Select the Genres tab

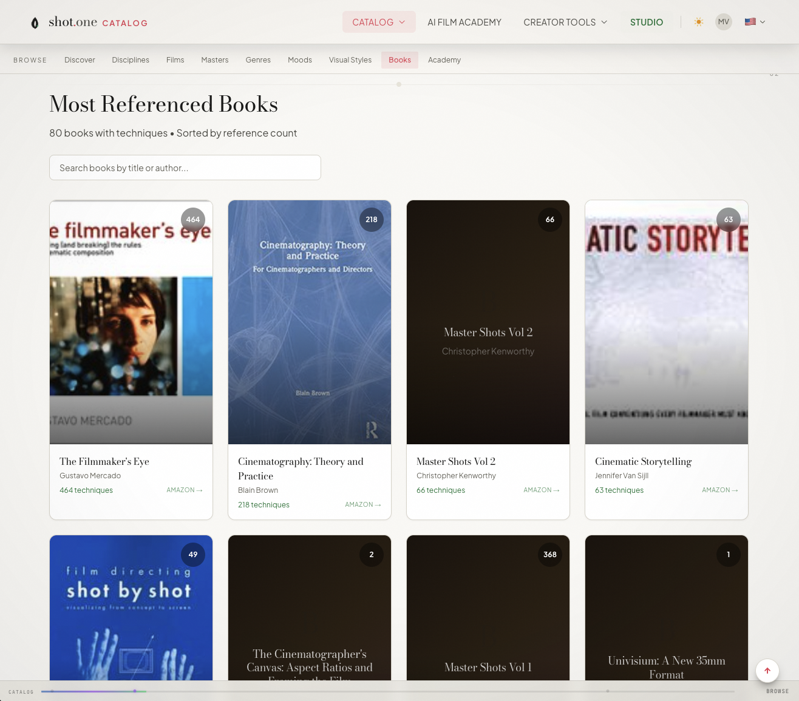pos(258,60)
